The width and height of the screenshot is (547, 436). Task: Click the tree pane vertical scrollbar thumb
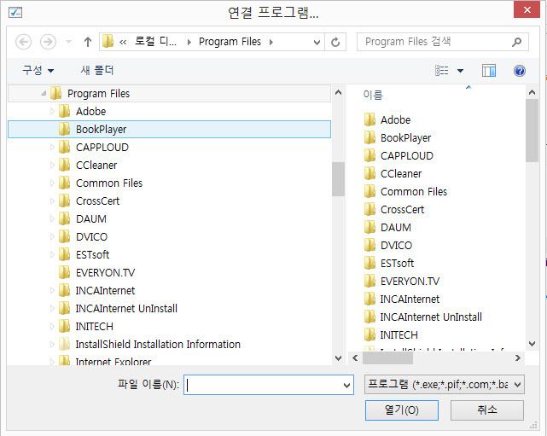[x=338, y=179]
